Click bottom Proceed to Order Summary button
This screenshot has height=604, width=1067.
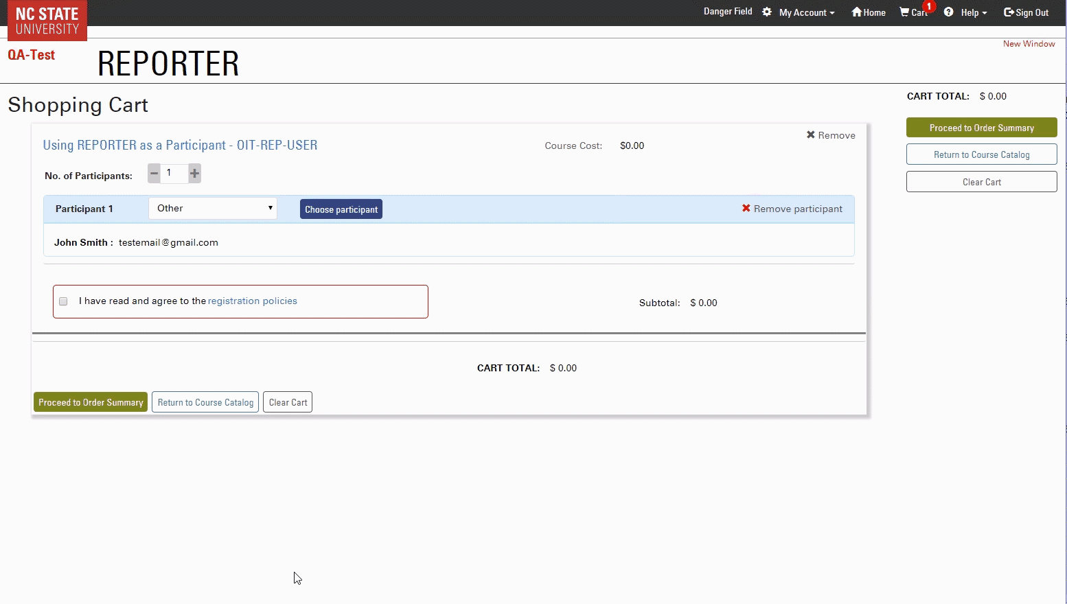(91, 402)
